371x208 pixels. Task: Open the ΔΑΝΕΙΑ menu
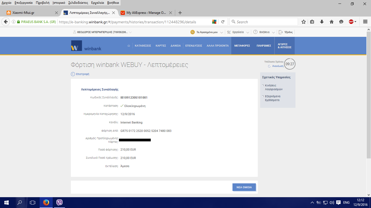click(176, 46)
